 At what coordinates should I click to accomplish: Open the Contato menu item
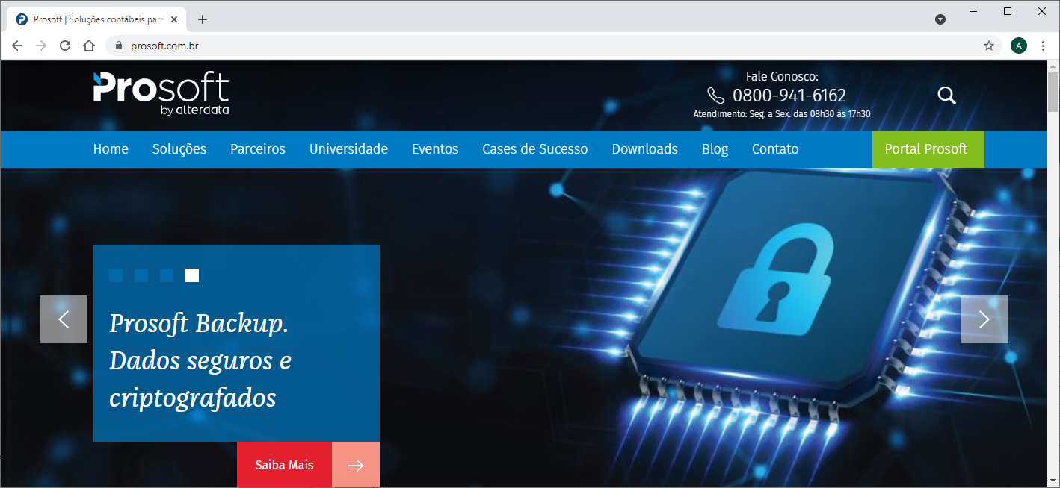pyautogui.click(x=775, y=149)
